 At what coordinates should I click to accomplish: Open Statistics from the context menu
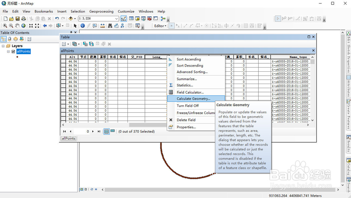pos(185,85)
